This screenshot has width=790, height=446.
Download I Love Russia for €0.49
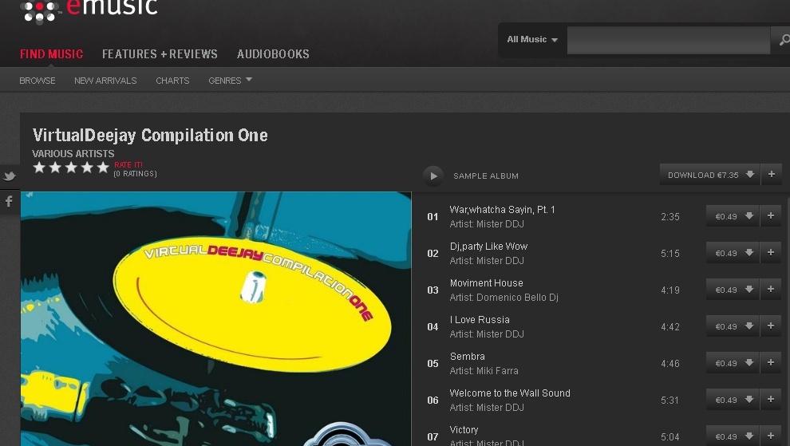coord(733,326)
